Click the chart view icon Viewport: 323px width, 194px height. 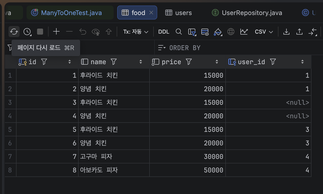[244, 32]
